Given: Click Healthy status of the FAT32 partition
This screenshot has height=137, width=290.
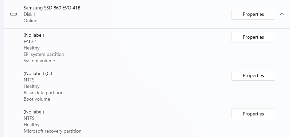Looking at the screenshot, I should (x=31, y=48).
